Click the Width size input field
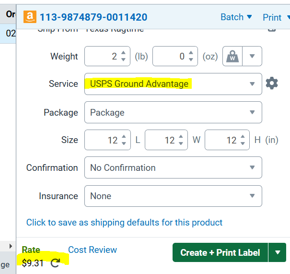This screenshot has height=274, width=290. click(166, 140)
